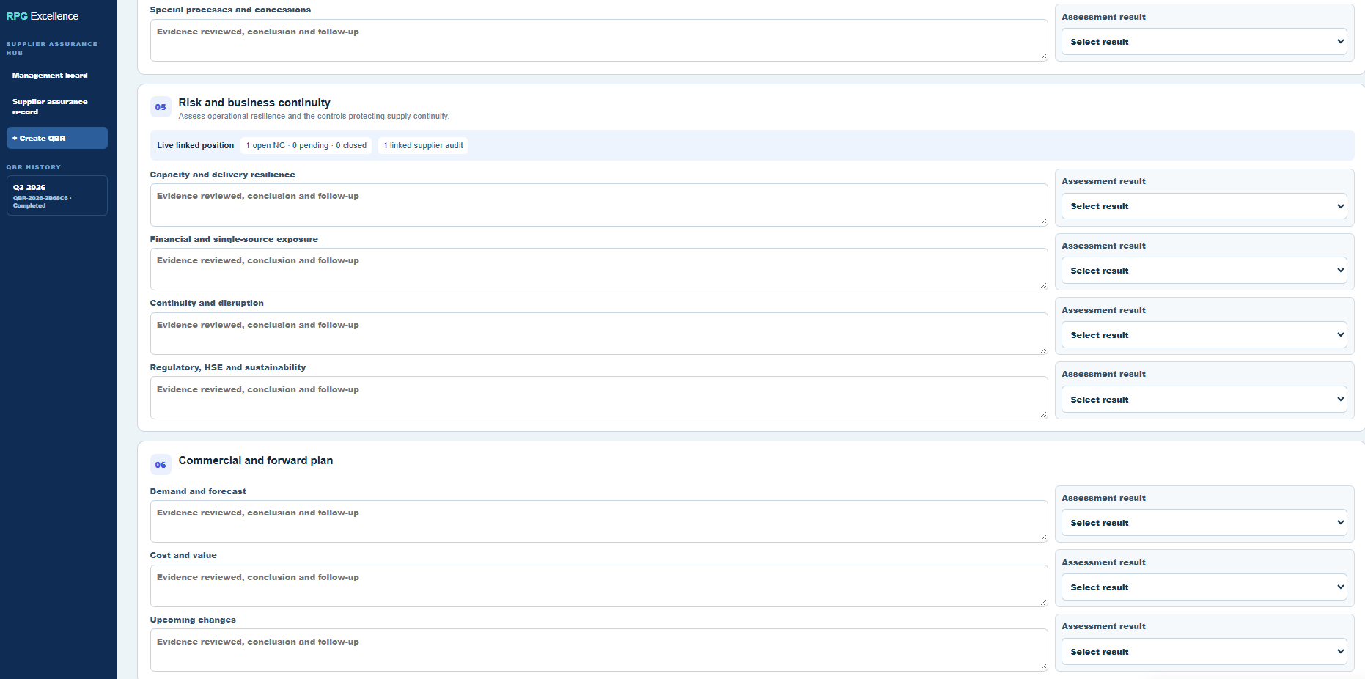1365x679 pixels.
Task: Open result dropdown for Special processes and concessions
Action: point(1204,42)
